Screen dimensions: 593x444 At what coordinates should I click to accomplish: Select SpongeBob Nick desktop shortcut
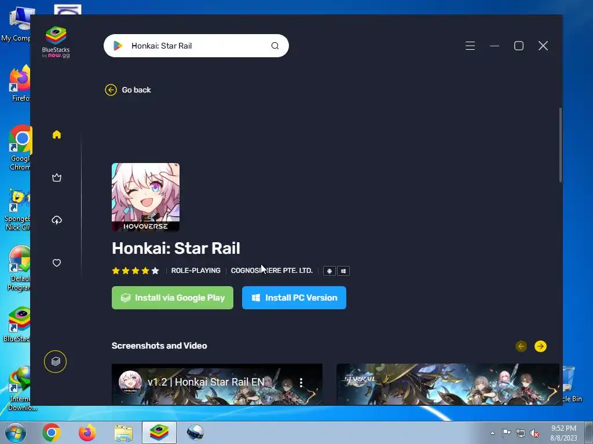point(18,209)
